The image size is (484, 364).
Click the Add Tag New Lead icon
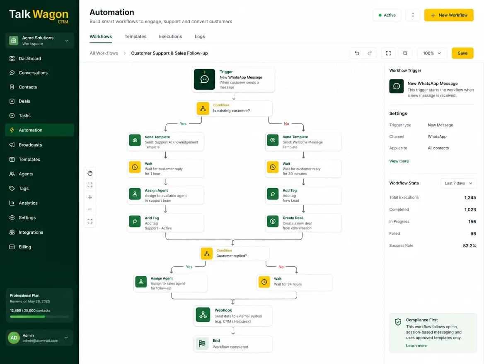coord(273,194)
